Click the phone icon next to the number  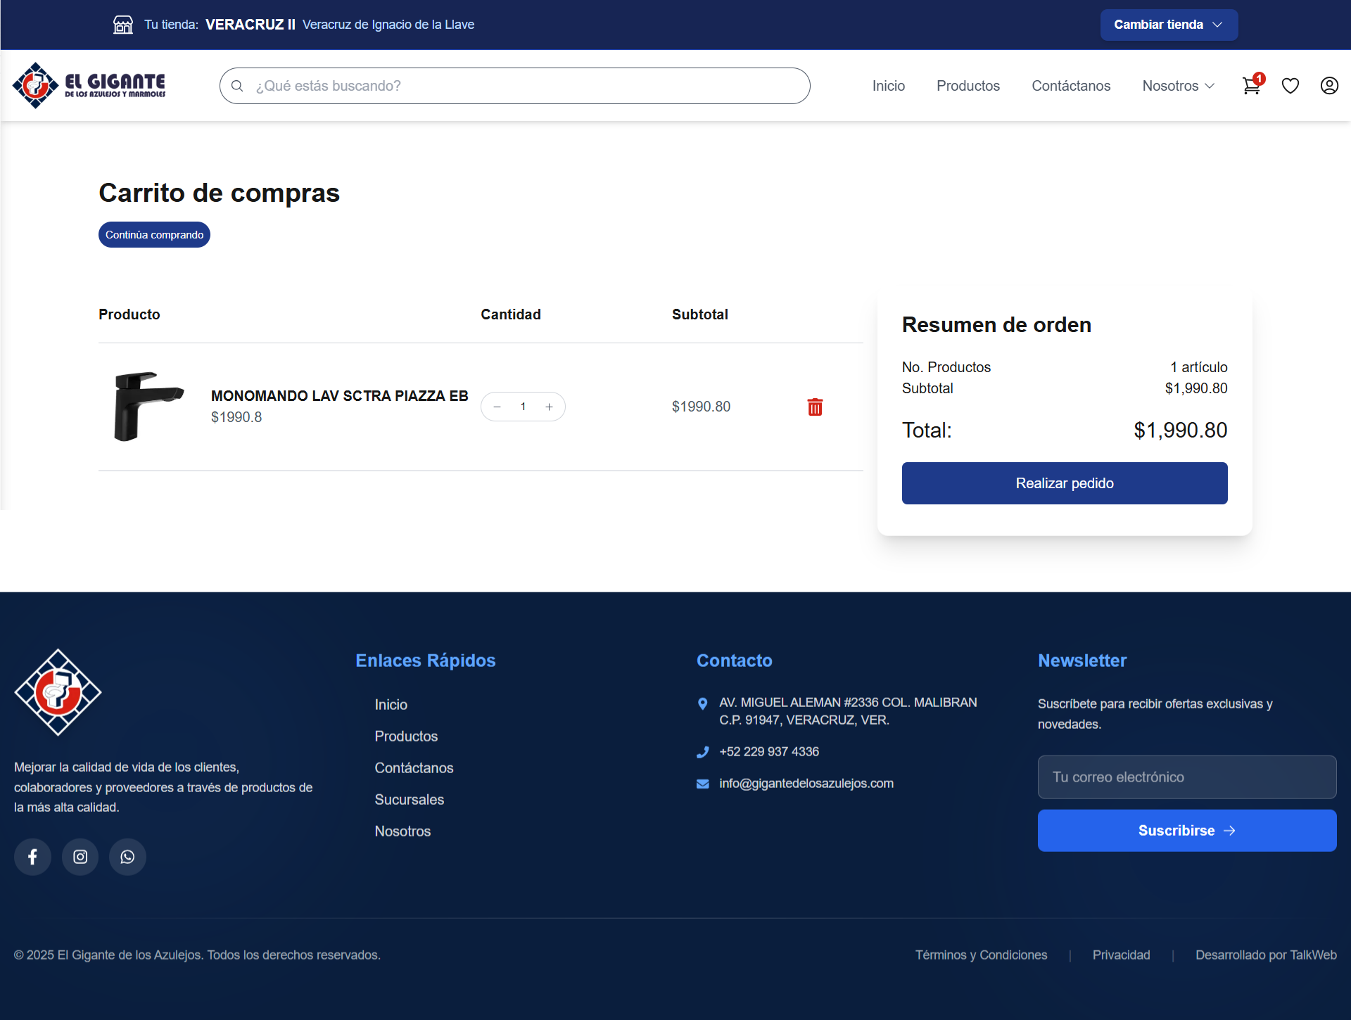(x=703, y=751)
